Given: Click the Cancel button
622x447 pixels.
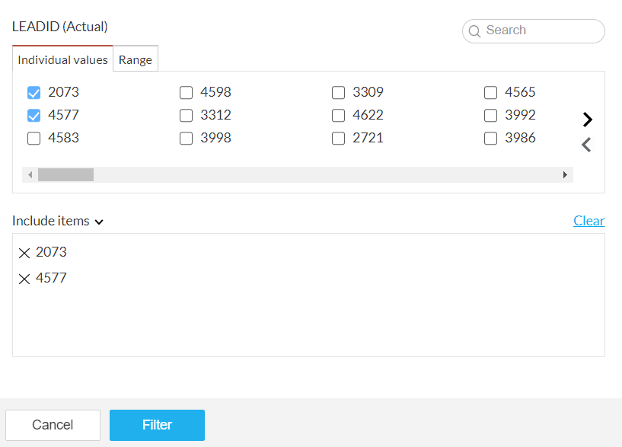Looking at the screenshot, I should tap(53, 425).
